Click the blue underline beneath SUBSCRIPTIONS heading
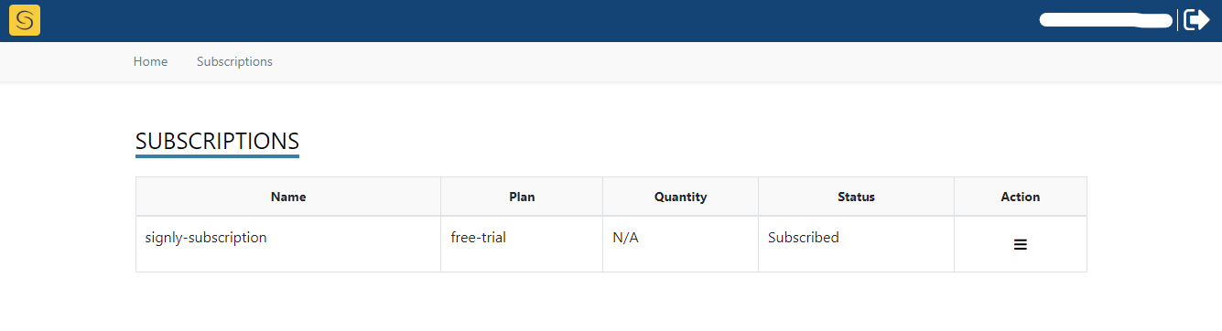The image size is (1222, 331). [x=217, y=156]
